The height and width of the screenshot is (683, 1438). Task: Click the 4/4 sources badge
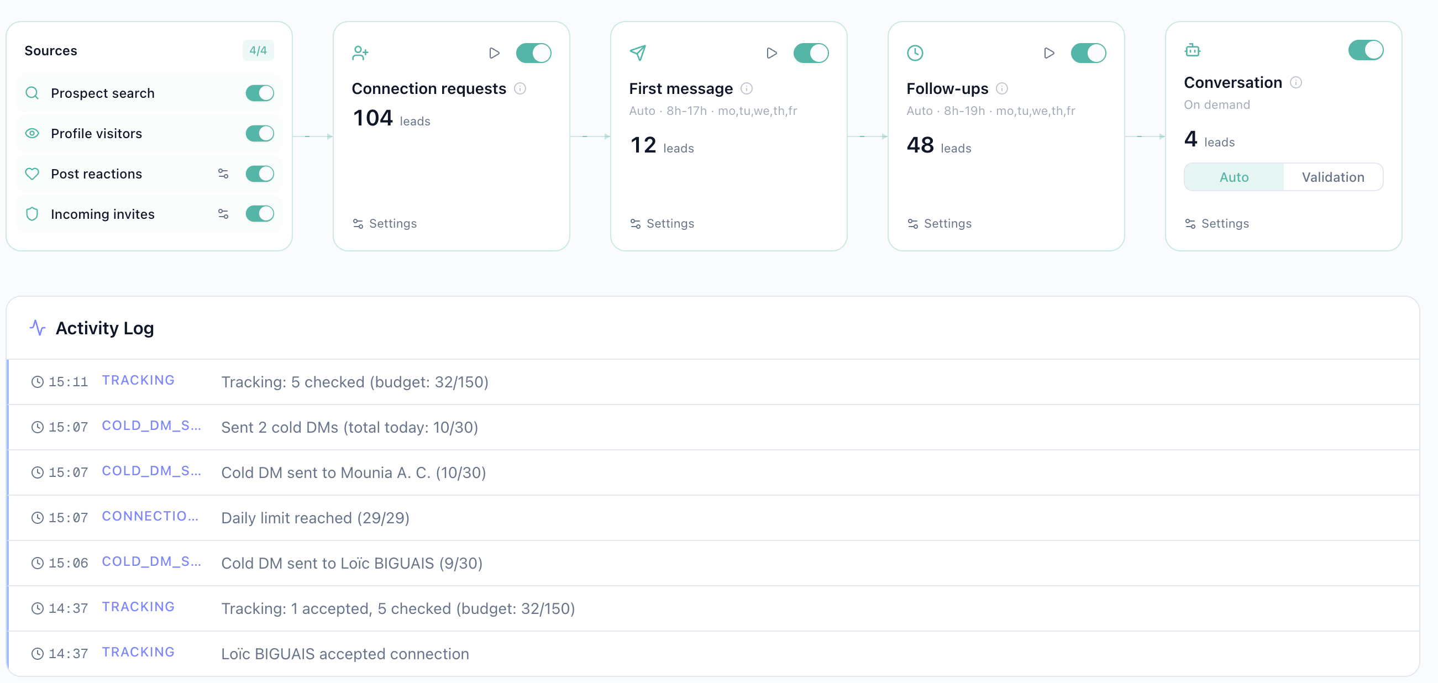[258, 50]
